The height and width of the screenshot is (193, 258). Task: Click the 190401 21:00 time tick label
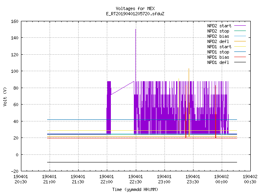[x=49, y=179]
